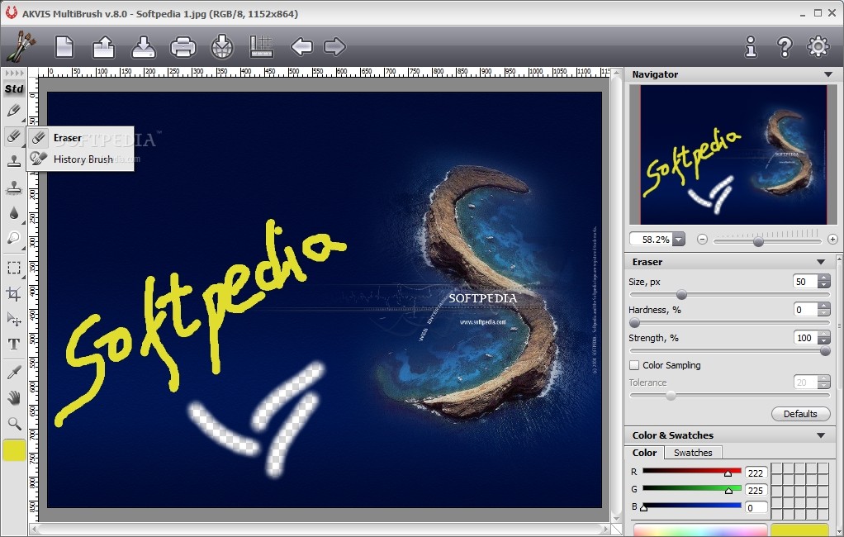
Task: Click the New image icon in toolbar
Action: (64, 46)
